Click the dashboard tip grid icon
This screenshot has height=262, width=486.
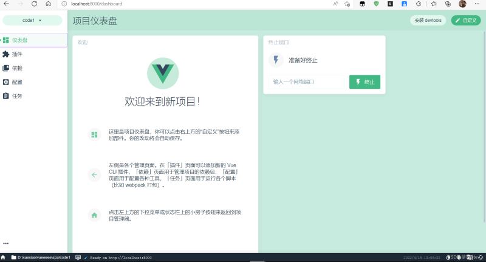(x=95, y=134)
